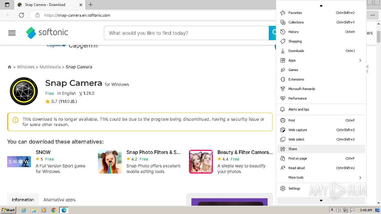Open Softonic hamburger menu

(x=12, y=33)
